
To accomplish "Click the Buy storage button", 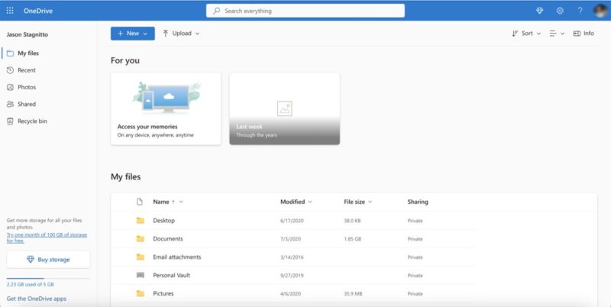I will pos(48,260).
